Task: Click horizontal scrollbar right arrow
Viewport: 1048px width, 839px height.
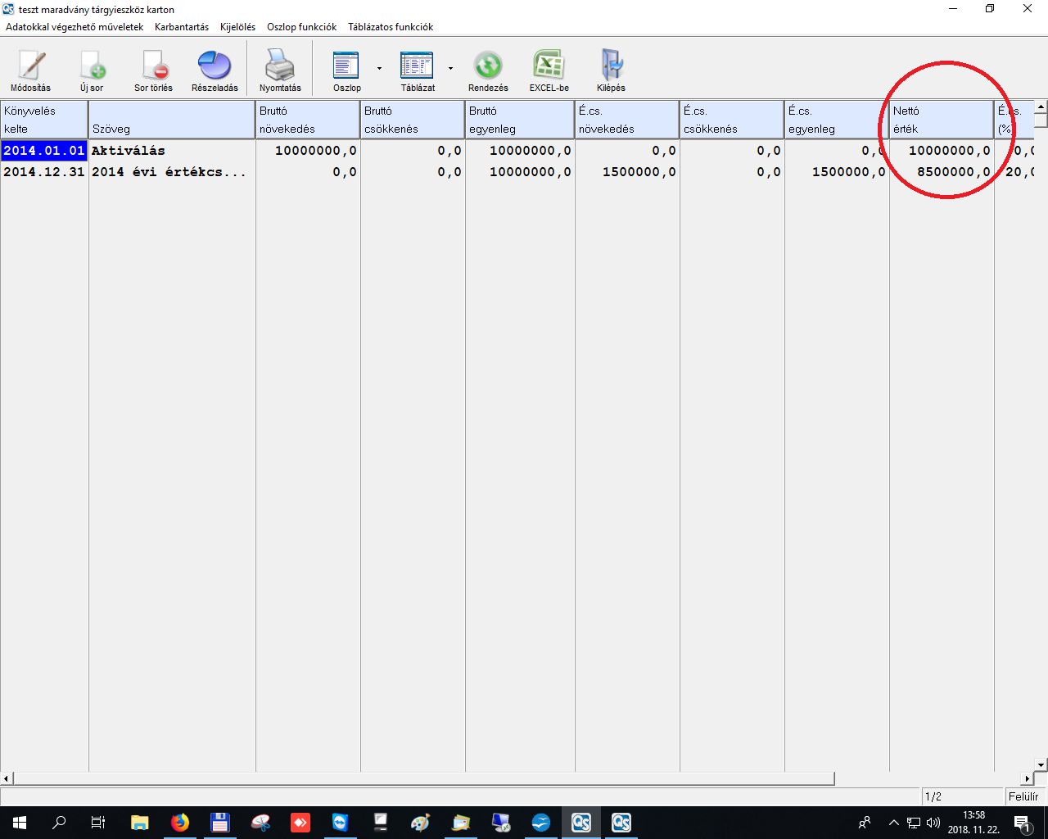Action: 1028,778
